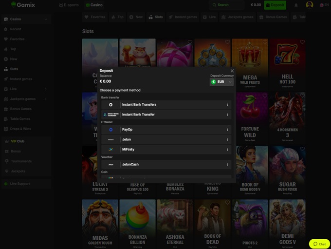
Task: Click the Search input field
Action: point(228,5)
